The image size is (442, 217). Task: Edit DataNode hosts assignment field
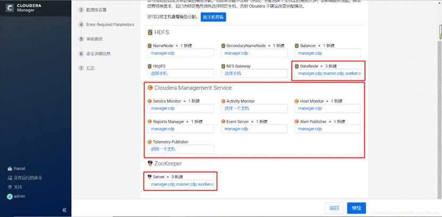coord(328,73)
